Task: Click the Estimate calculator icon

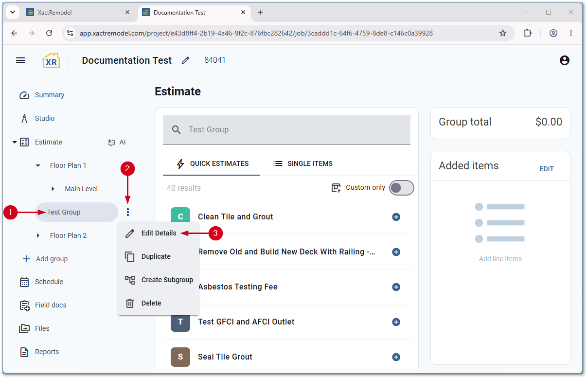Action: point(24,142)
